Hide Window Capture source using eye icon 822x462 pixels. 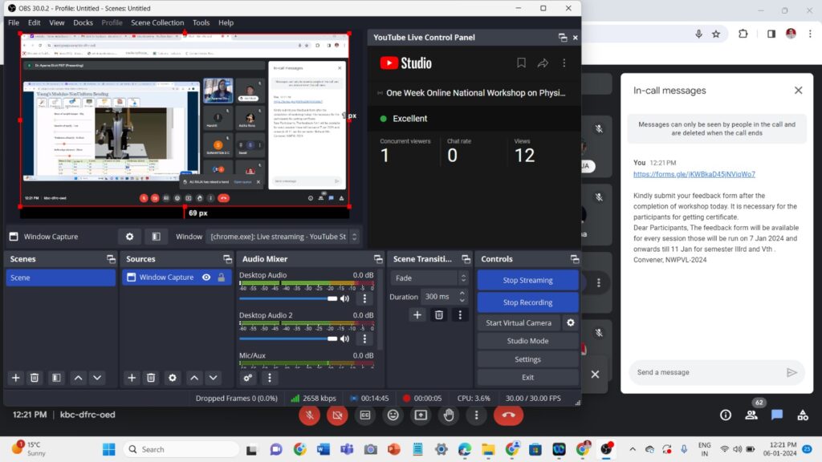pos(206,278)
